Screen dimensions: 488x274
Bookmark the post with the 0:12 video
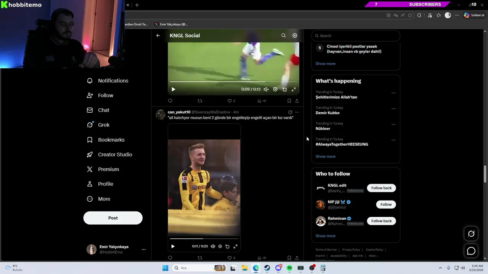[289, 101]
